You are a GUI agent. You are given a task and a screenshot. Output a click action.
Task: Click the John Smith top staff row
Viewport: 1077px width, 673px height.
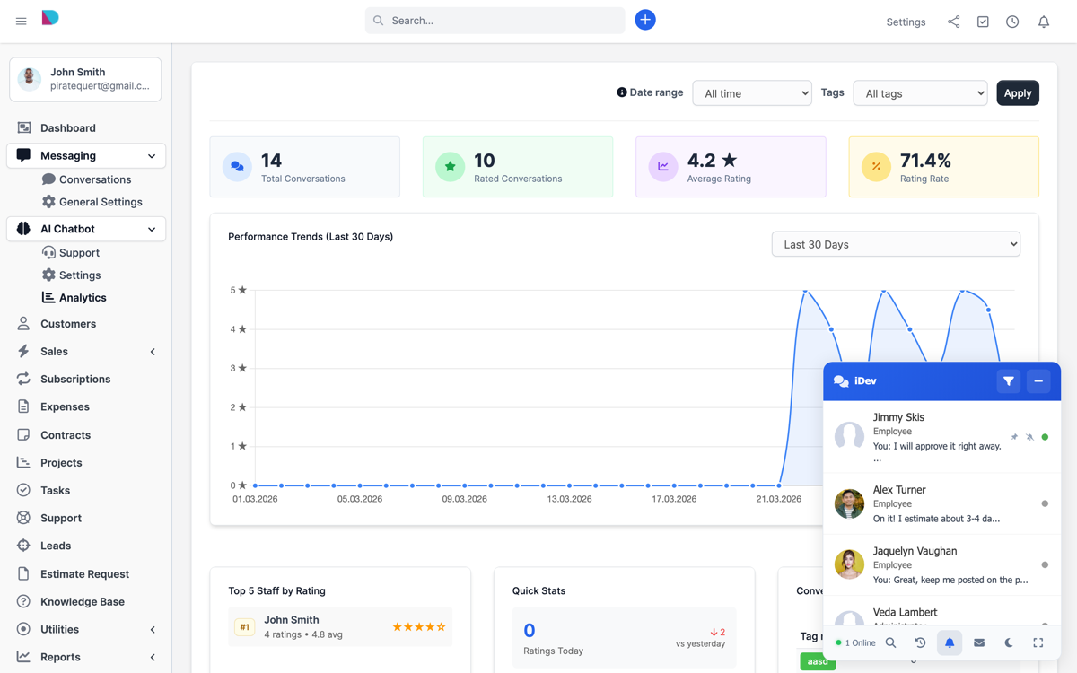click(340, 626)
